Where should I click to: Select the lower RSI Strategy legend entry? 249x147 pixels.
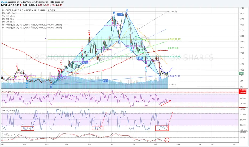point(32,28)
